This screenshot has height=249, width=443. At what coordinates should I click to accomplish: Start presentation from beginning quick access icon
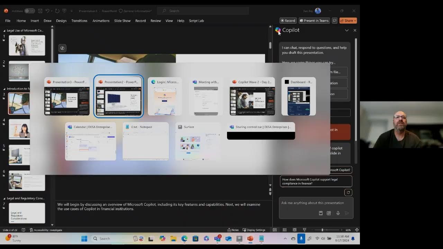coord(64,11)
